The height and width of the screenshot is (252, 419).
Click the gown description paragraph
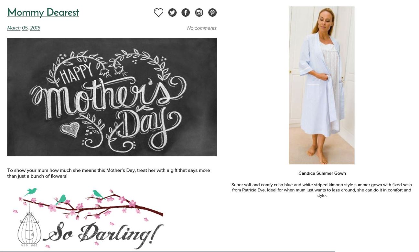(322, 190)
